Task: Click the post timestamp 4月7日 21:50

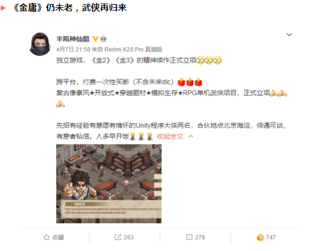Action: 73,50
